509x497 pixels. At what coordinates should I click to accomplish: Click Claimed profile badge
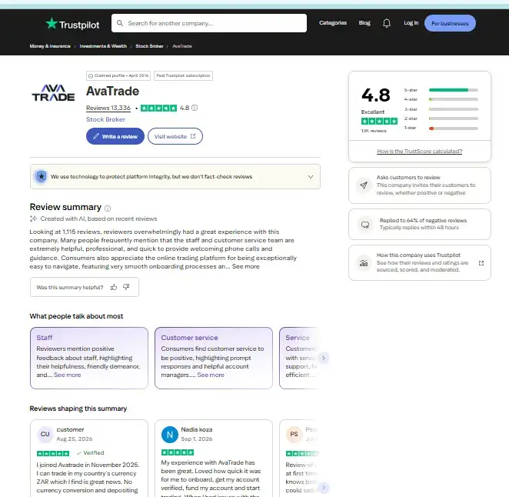pyautogui.click(x=118, y=75)
